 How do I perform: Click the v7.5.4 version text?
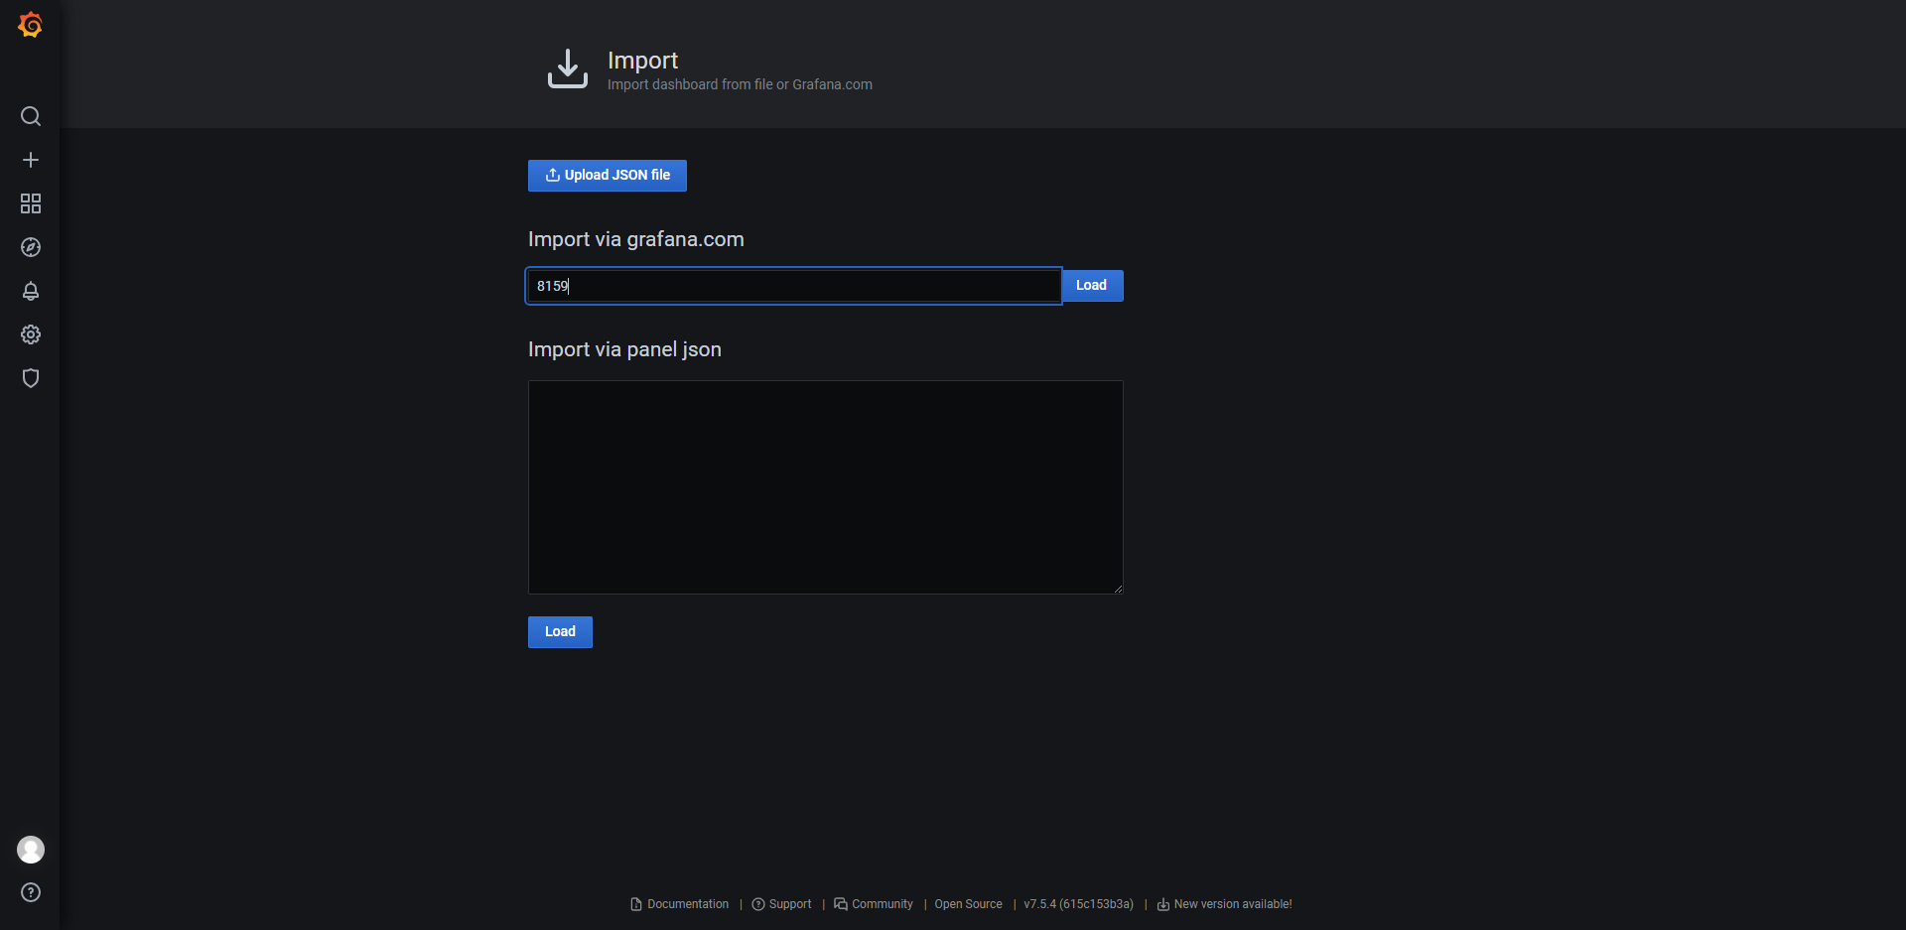1078,904
